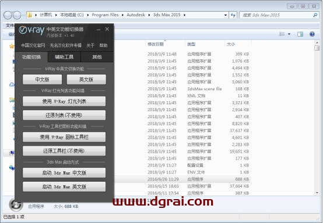Select the 配置设置 row
The image size is (323, 223).
click(182, 165)
